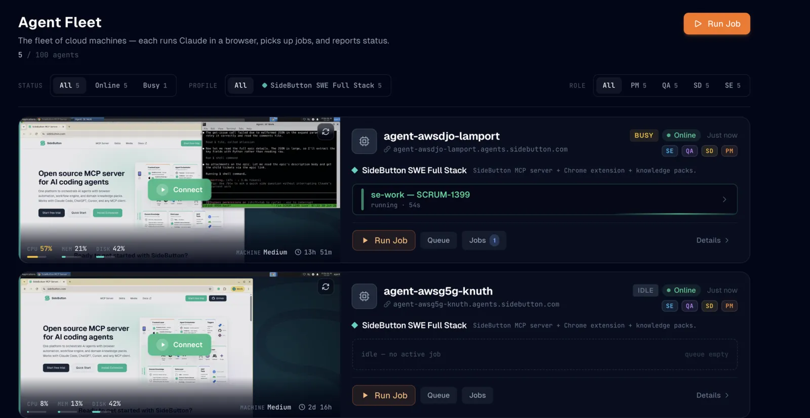Open Jobs list for agent-awsdjo-lamport
810x418 pixels.
pos(484,240)
